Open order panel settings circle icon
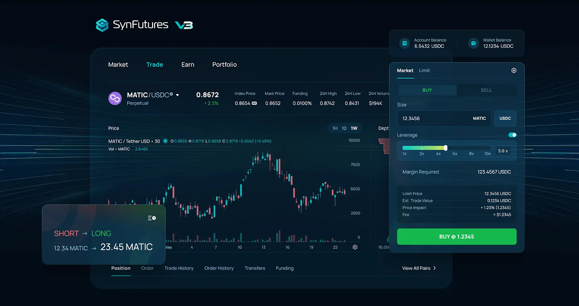579x306 pixels. 514,70
